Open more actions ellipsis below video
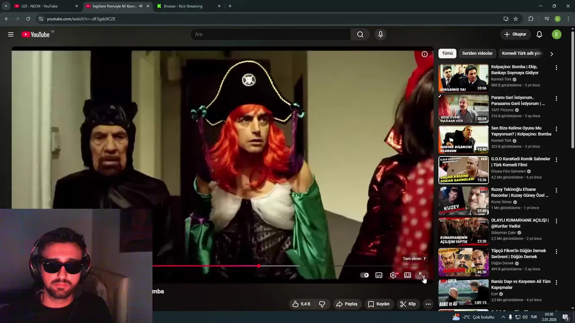 [428, 304]
